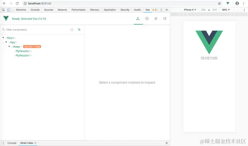
Task: Open the iPhone X device dropdown
Action: click(190, 10)
